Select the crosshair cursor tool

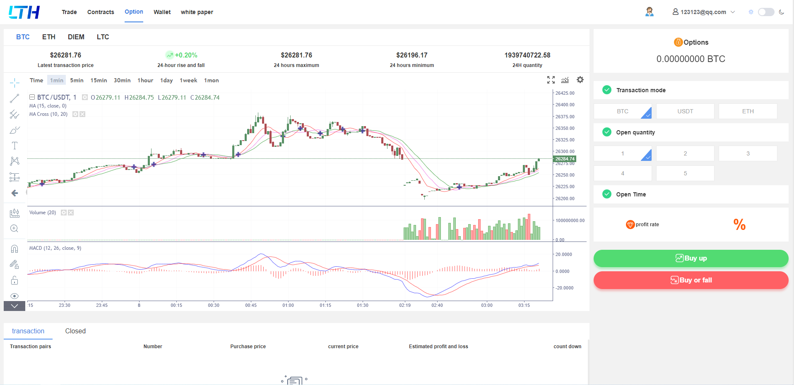[x=14, y=83]
